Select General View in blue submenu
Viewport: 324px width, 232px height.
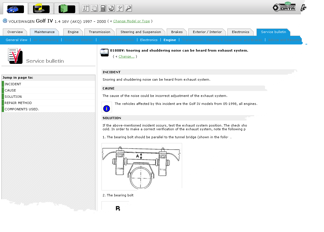pos(17,40)
